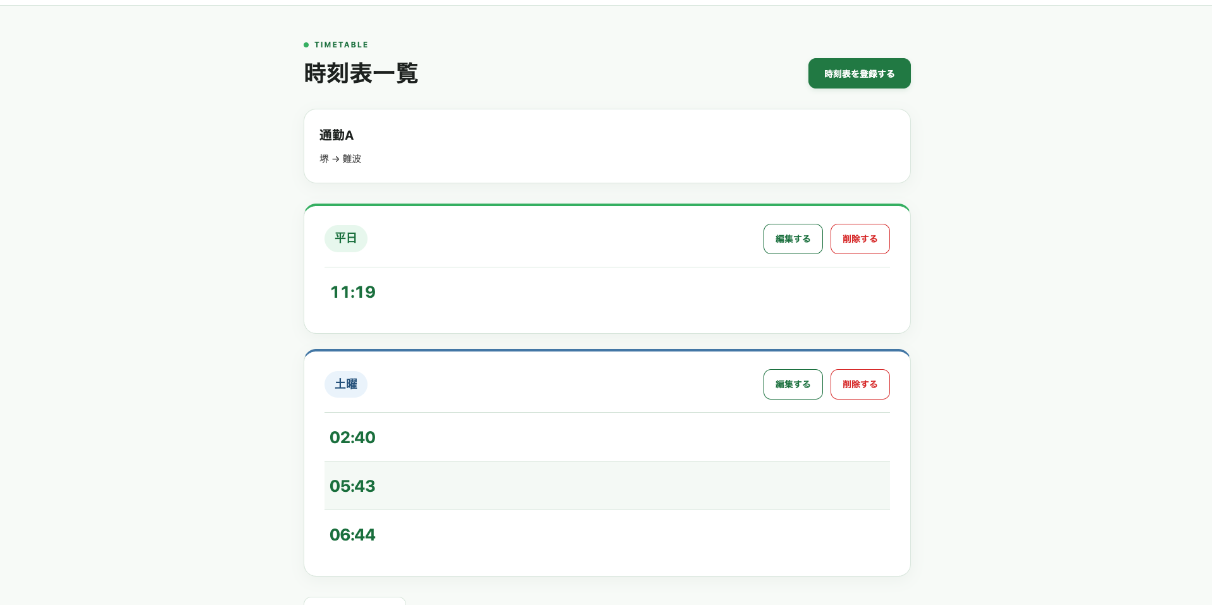Delete the 土曜 timetable

point(860,384)
